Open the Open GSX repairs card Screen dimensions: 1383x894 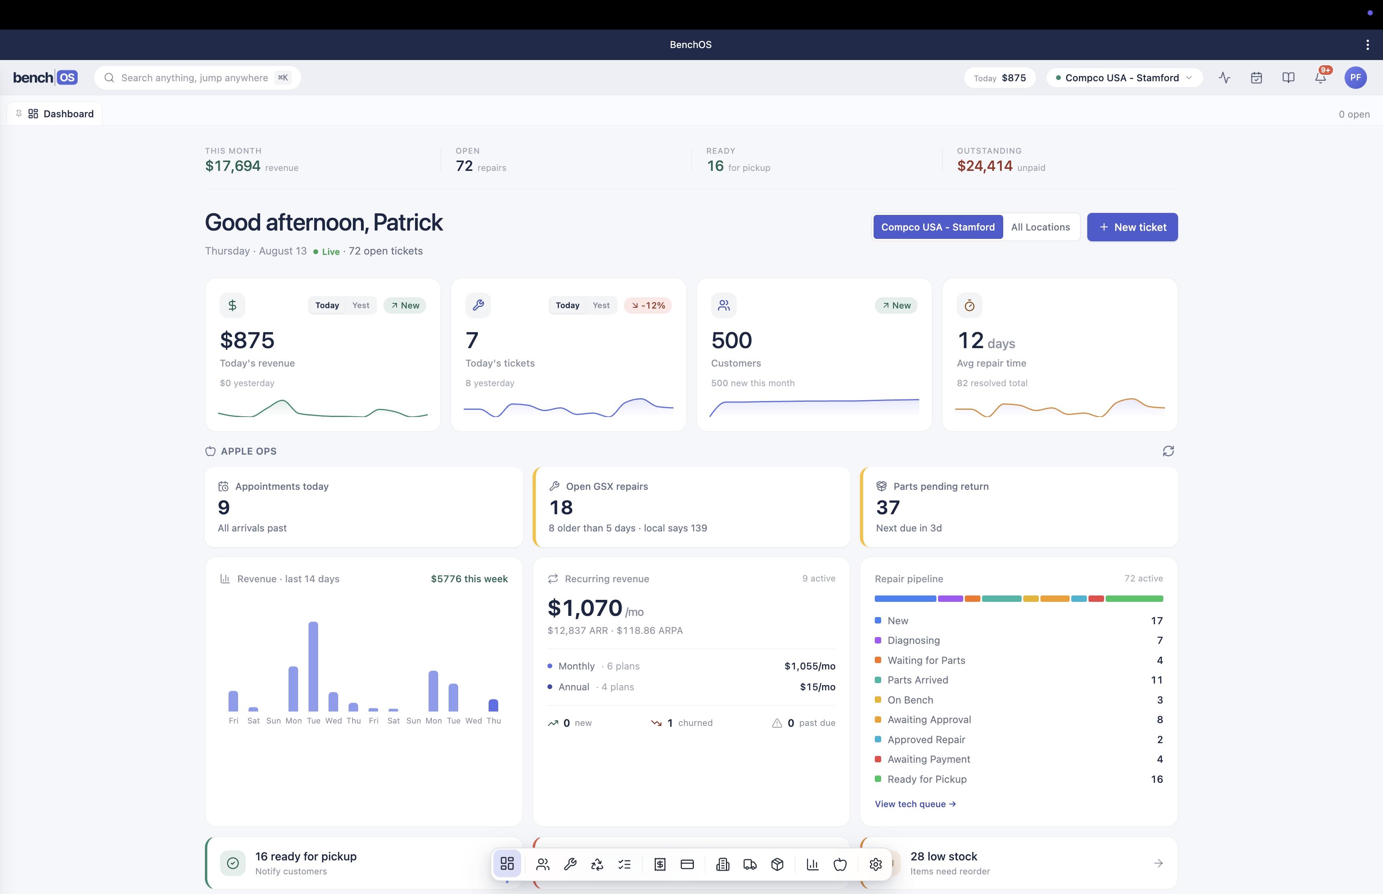tap(691, 507)
